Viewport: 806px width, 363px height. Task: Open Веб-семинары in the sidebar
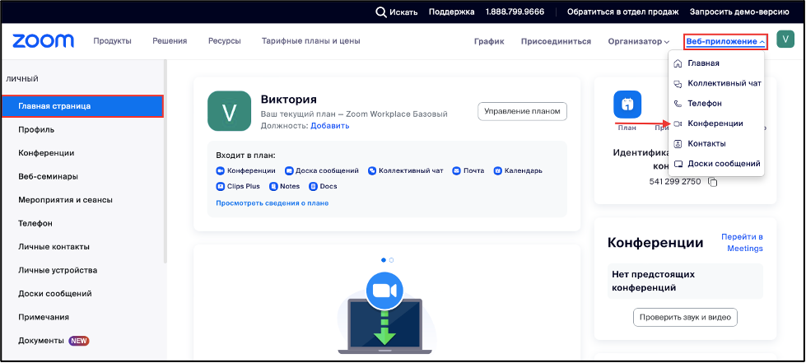point(49,176)
